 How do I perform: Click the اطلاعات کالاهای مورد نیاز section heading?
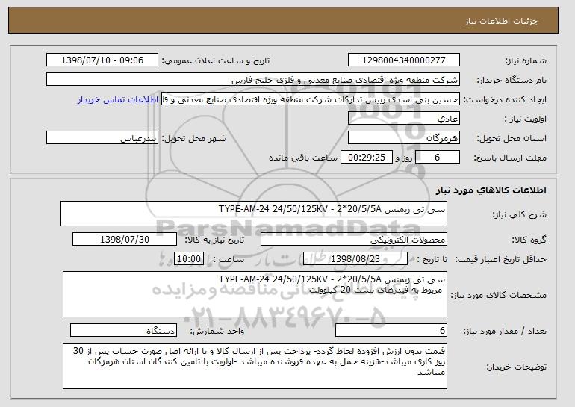(x=491, y=190)
